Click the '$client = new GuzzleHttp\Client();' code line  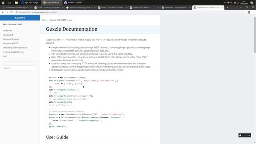(x=68, y=77)
